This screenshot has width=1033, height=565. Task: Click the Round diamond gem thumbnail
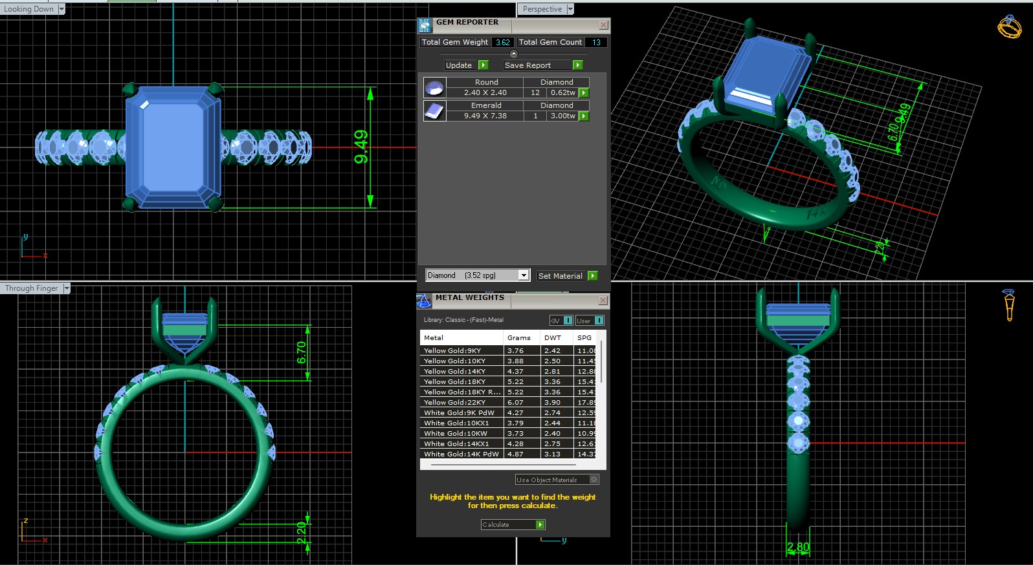434,87
